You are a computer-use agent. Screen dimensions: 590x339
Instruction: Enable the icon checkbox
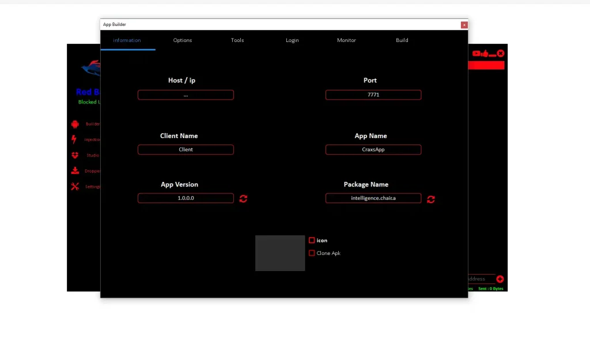312,240
